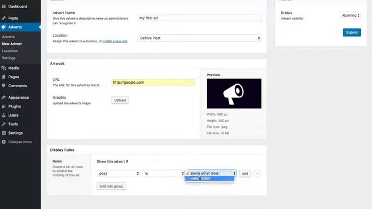Click the 'Artwork' section heading

click(x=57, y=63)
